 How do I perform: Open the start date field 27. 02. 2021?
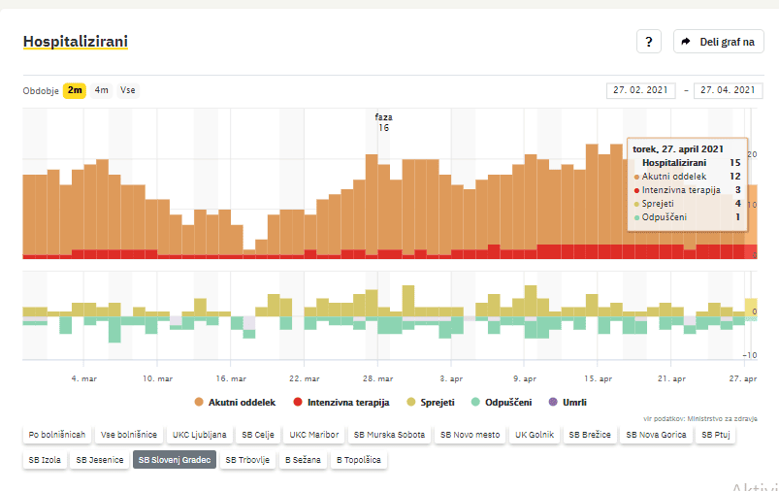tap(641, 90)
